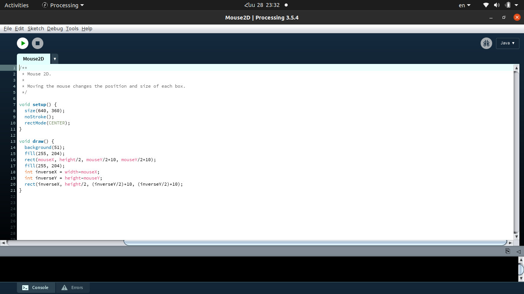Click the volume speaker icon
The image size is (524, 294).
497,5
